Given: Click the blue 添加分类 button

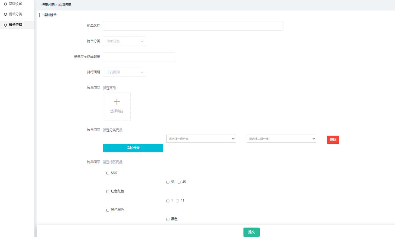Looking at the screenshot, I should pos(133,148).
